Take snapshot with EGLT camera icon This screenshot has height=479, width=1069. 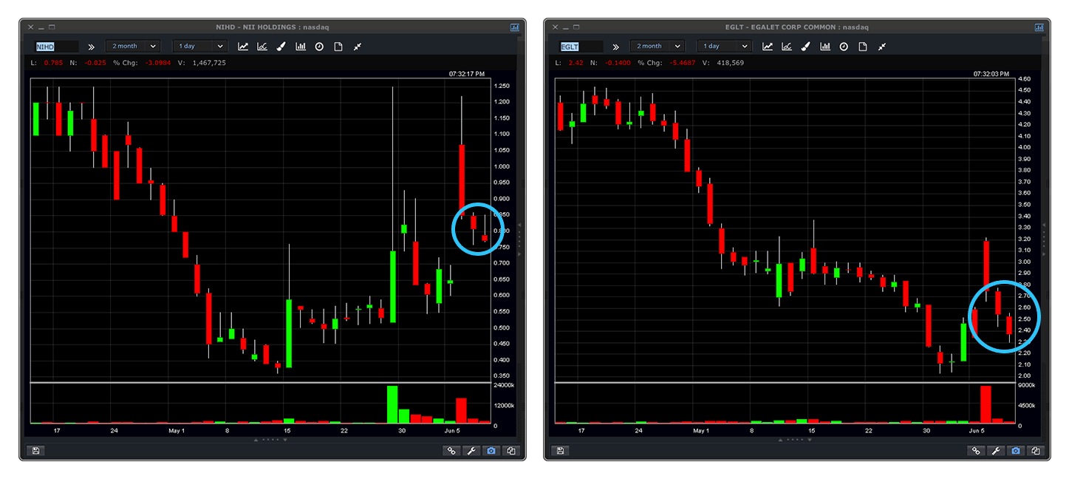point(1016,450)
